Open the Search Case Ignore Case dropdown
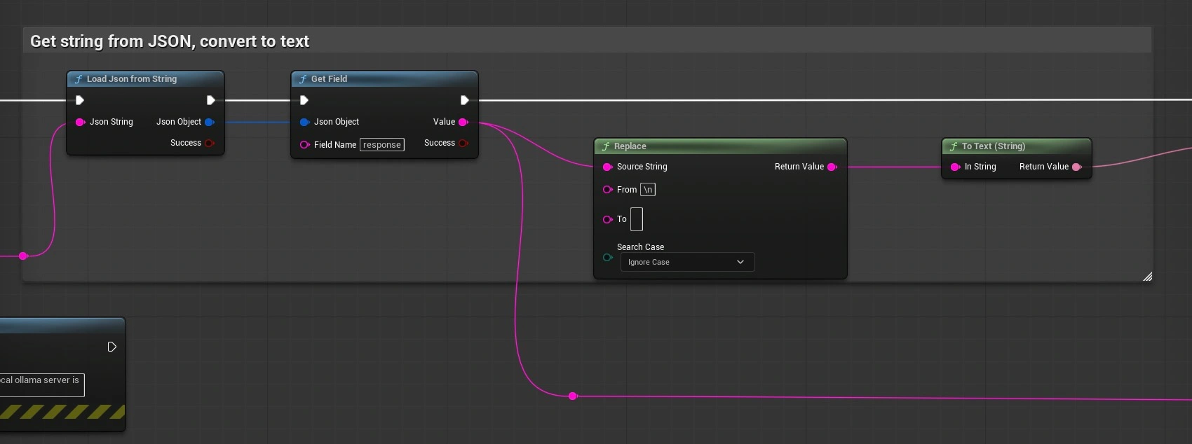1192x444 pixels. click(687, 262)
